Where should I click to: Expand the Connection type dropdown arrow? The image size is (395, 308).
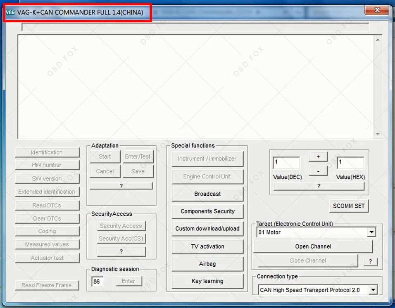coord(373,290)
